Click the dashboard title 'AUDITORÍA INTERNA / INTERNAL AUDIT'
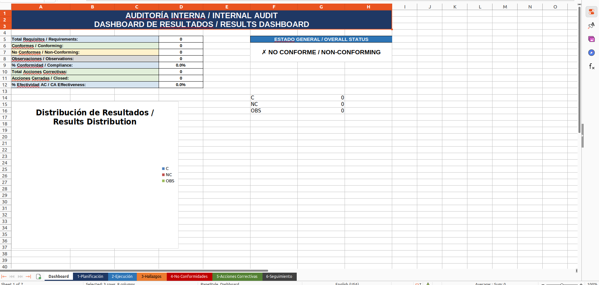This screenshot has height=285, width=599. point(202,16)
